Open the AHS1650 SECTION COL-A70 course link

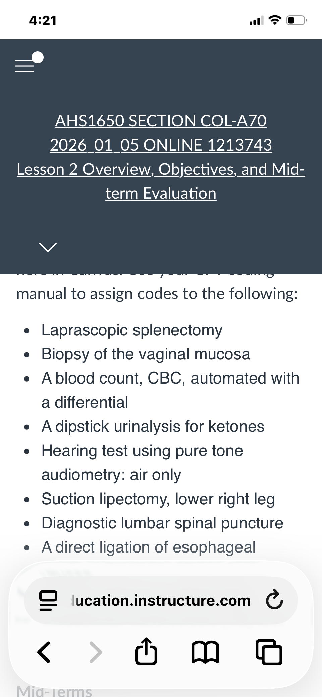[161, 133]
